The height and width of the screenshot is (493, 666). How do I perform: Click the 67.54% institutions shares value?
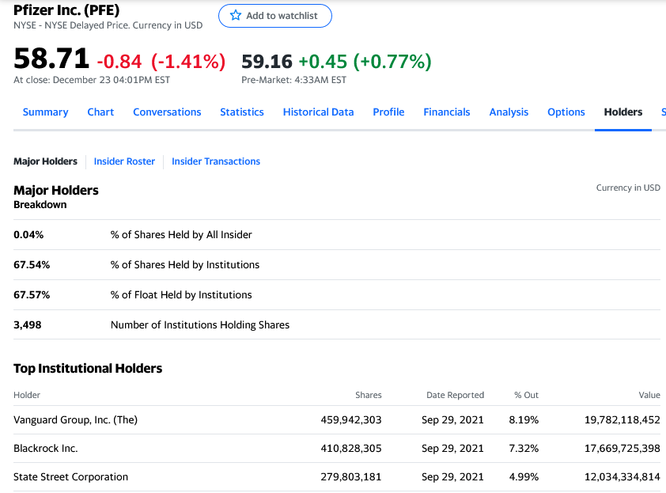[32, 265]
